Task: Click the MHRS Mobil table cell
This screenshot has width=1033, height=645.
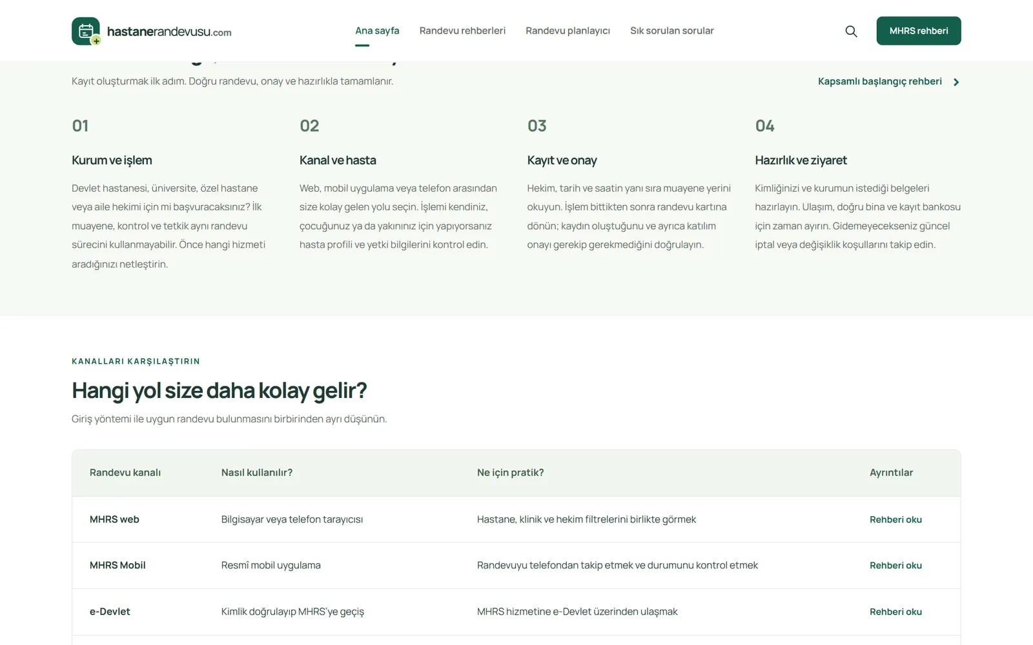Action: [x=118, y=566]
